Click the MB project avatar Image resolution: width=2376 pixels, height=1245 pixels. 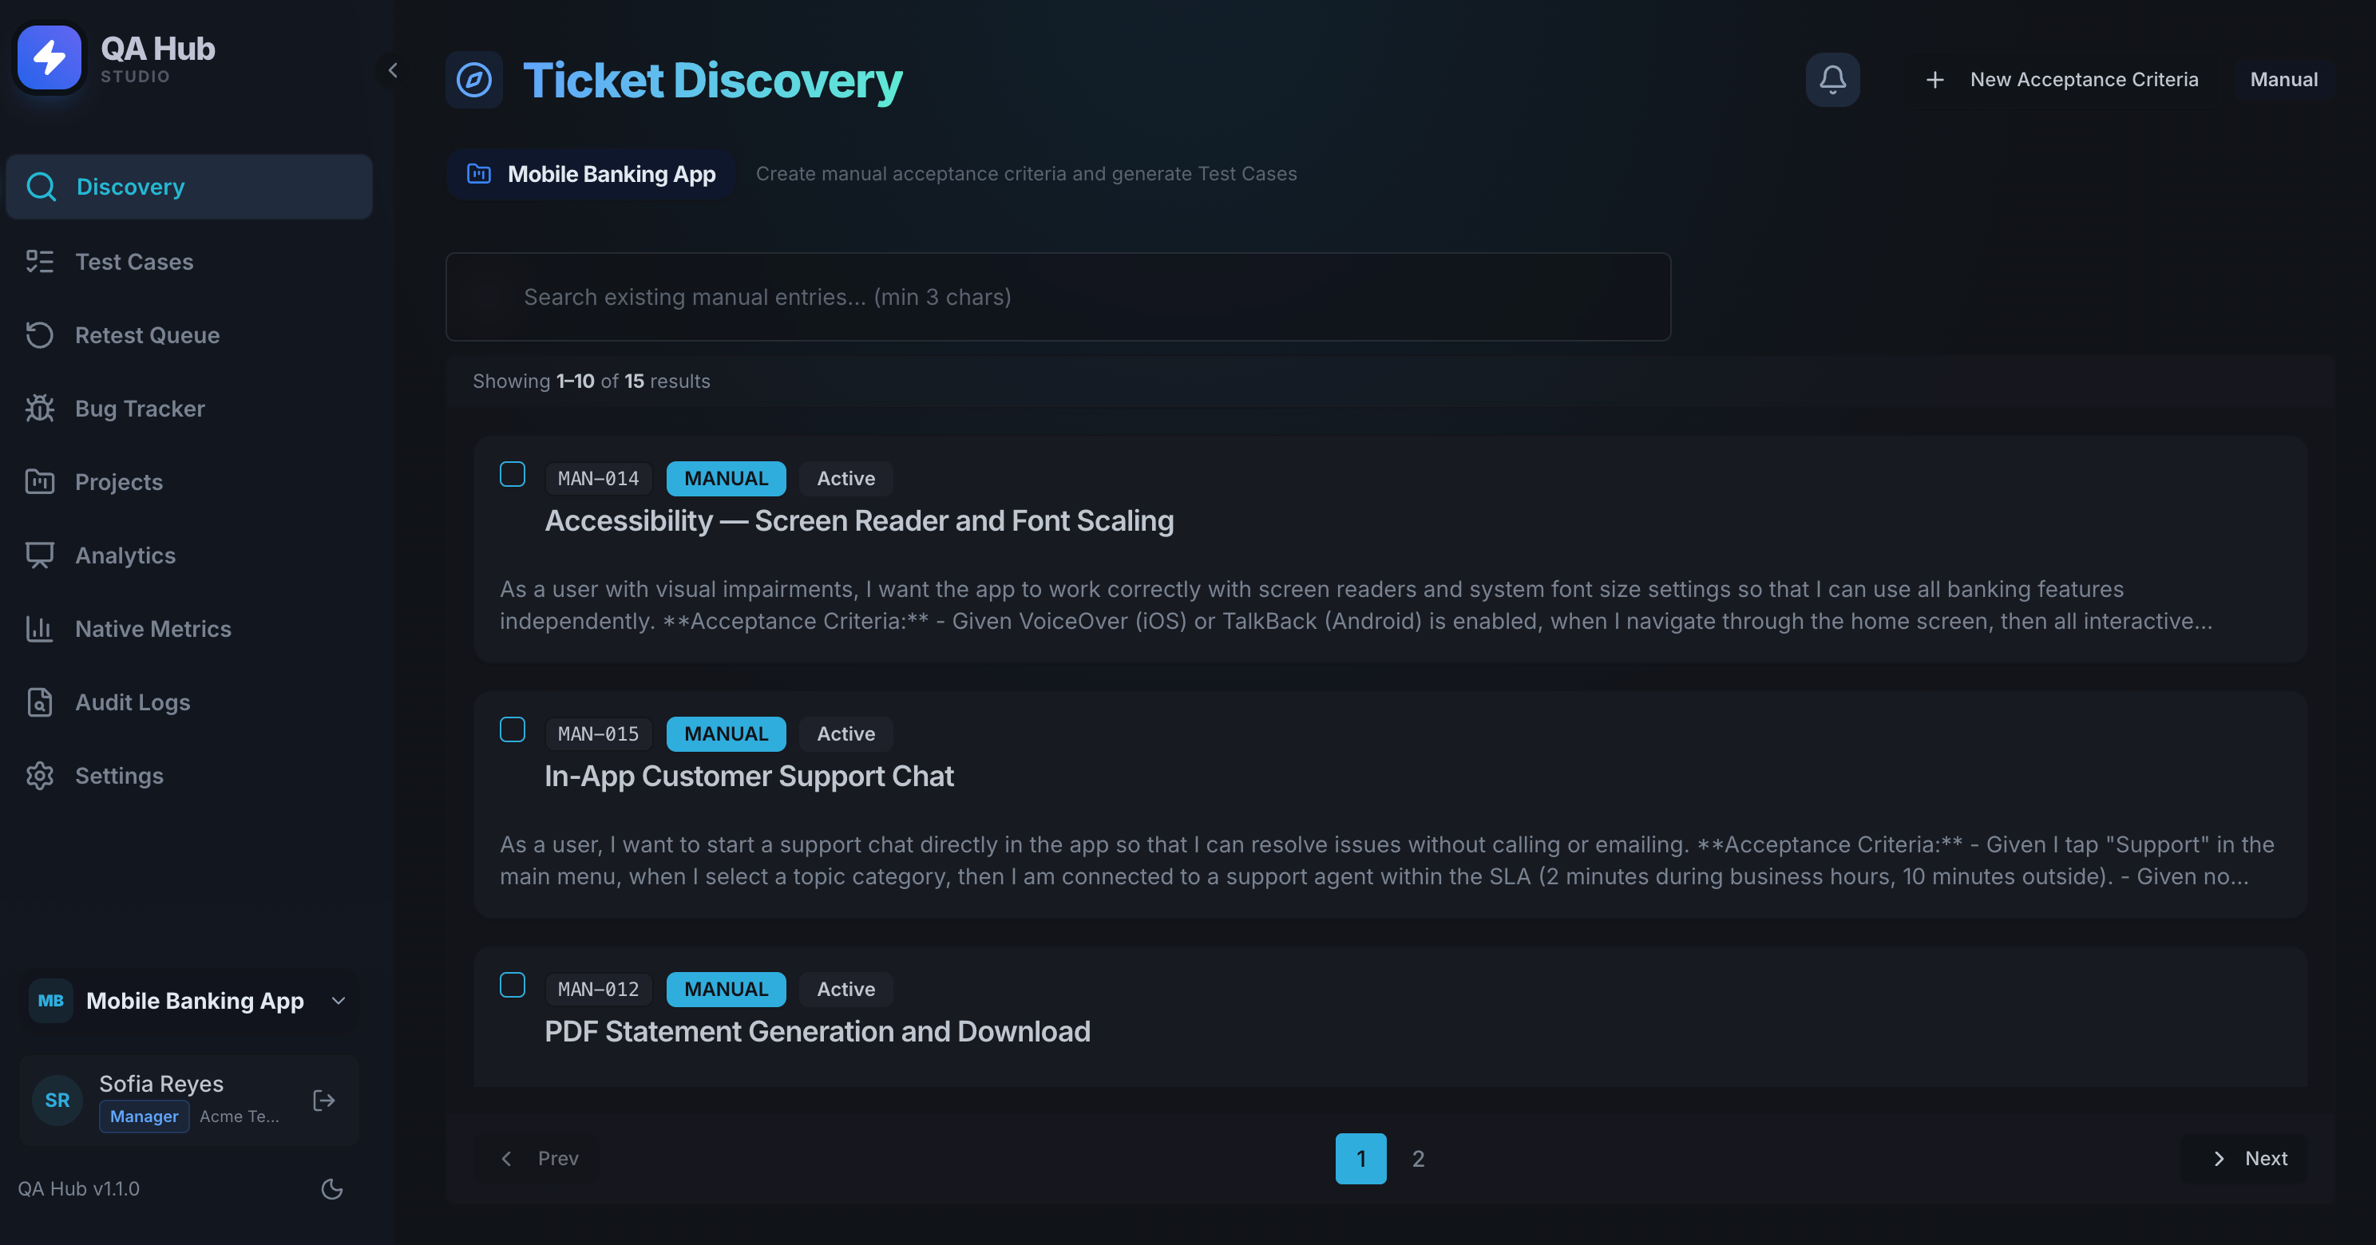click(51, 1001)
